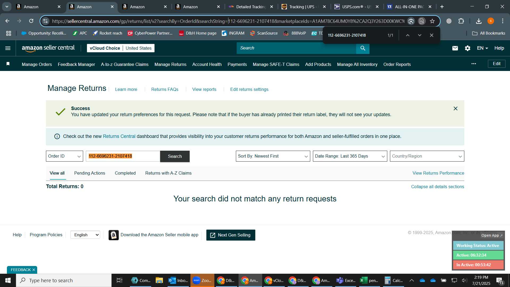This screenshot has width=510, height=287.
Task: Click the magnifier search button in header
Action: [363, 48]
